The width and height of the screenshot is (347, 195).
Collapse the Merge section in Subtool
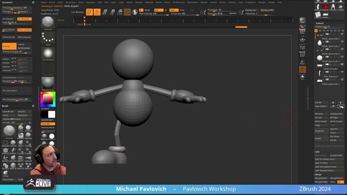[x=318, y=174]
